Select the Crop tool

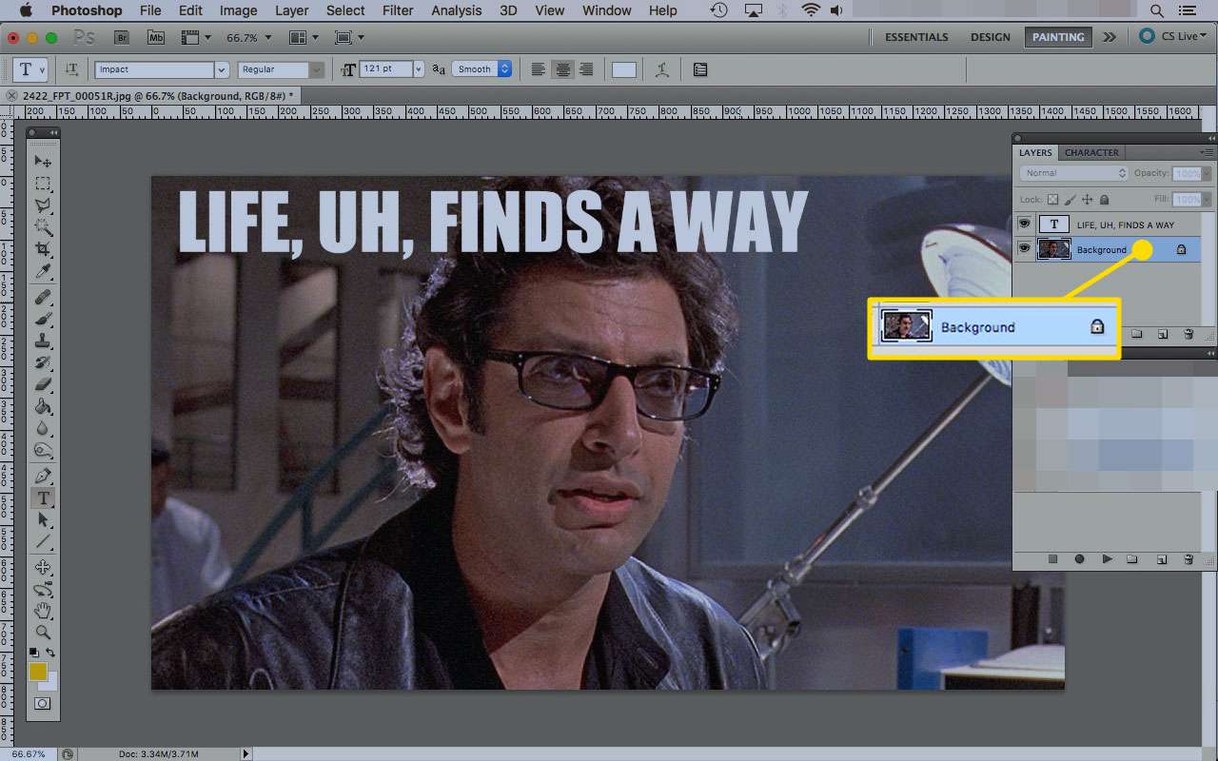tap(43, 249)
